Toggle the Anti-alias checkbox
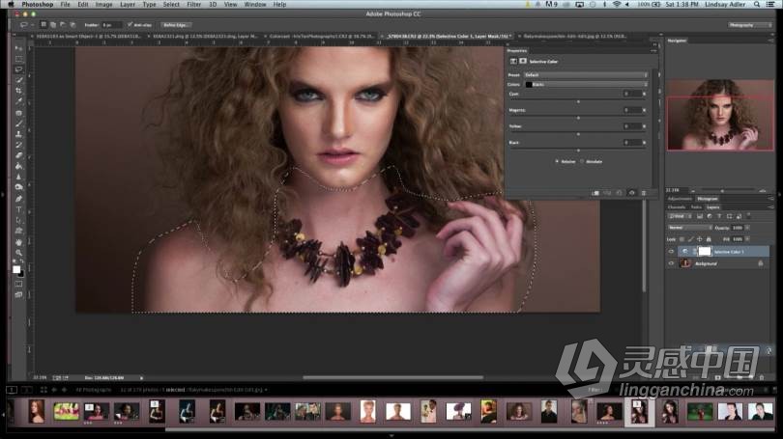The height and width of the screenshot is (439, 783). click(x=130, y=24)
